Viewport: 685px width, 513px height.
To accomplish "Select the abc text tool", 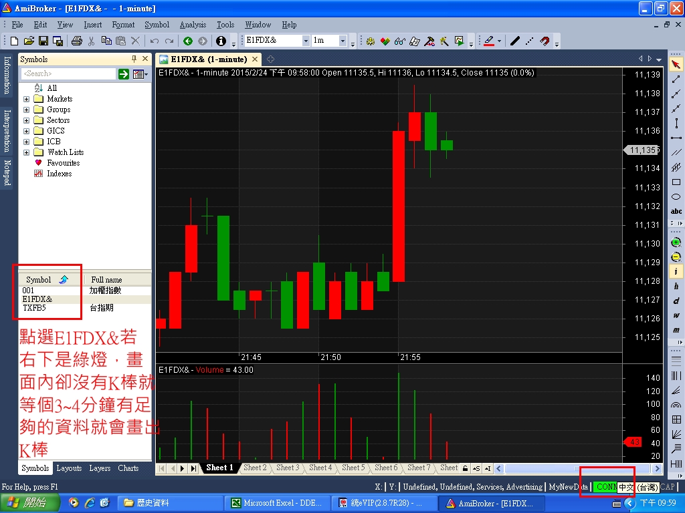I will (676, 211).
